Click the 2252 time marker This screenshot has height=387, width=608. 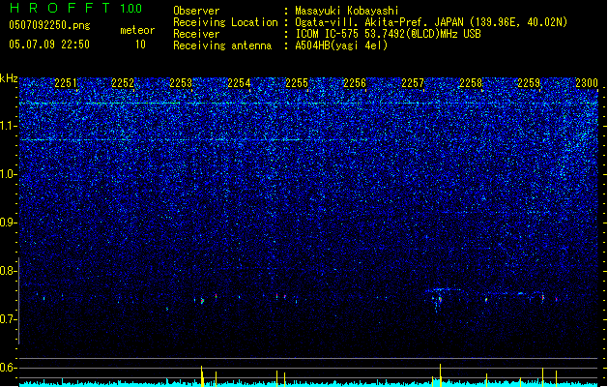pyautogui.click(x=123, y=83)
